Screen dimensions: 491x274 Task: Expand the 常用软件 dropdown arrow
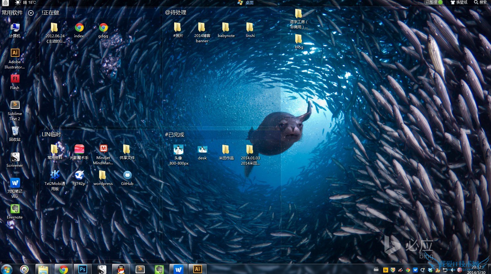(31, 13)
